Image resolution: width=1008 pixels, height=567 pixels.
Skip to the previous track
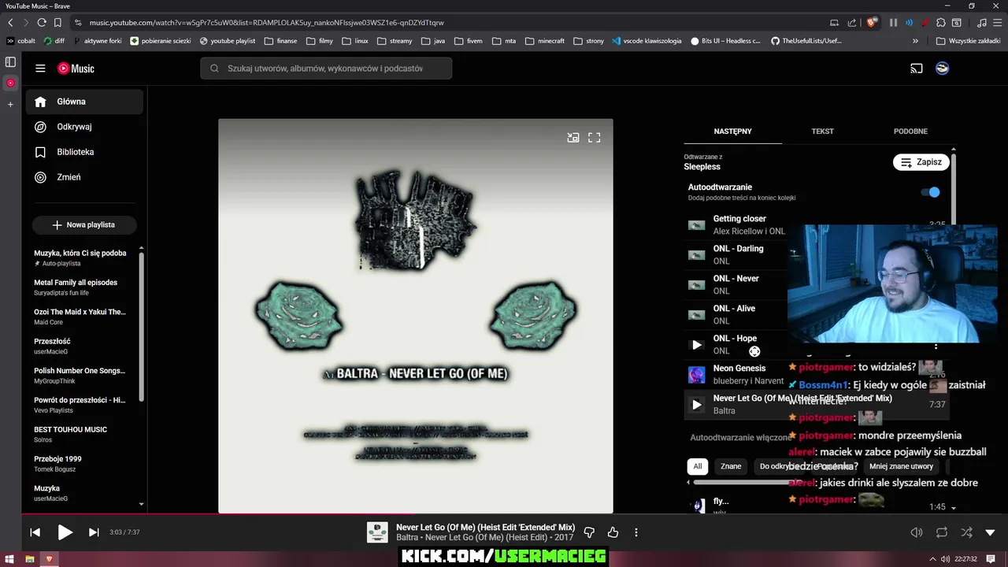[x=35, y=532]
